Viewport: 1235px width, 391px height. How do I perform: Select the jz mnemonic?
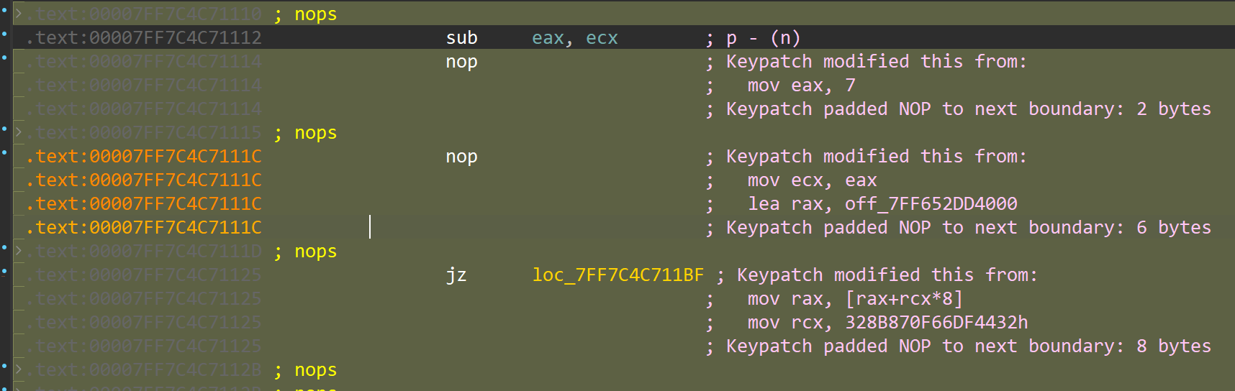click(456, 275)
